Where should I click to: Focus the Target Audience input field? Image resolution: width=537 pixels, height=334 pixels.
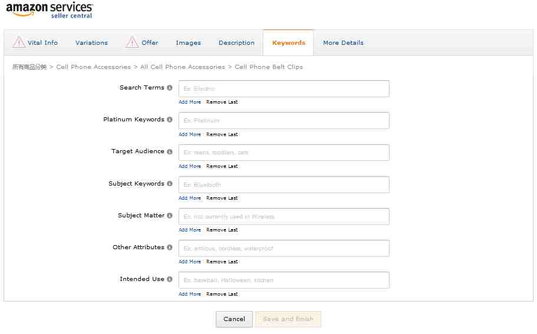pos(284,153)
